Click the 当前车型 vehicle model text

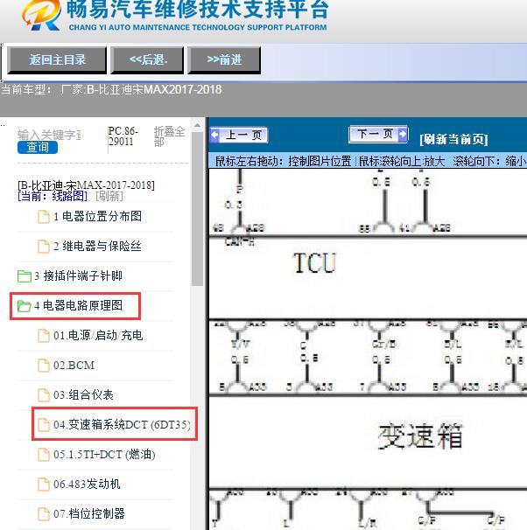[111, 90]
